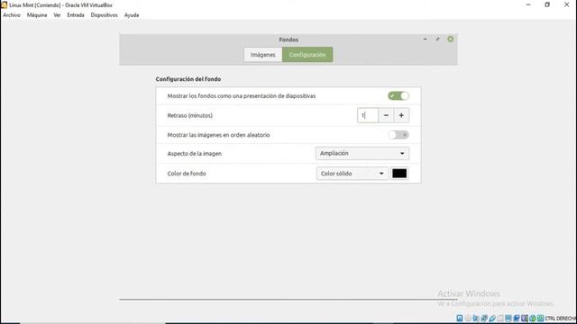Open the Máquina menu

pos(37,15)
